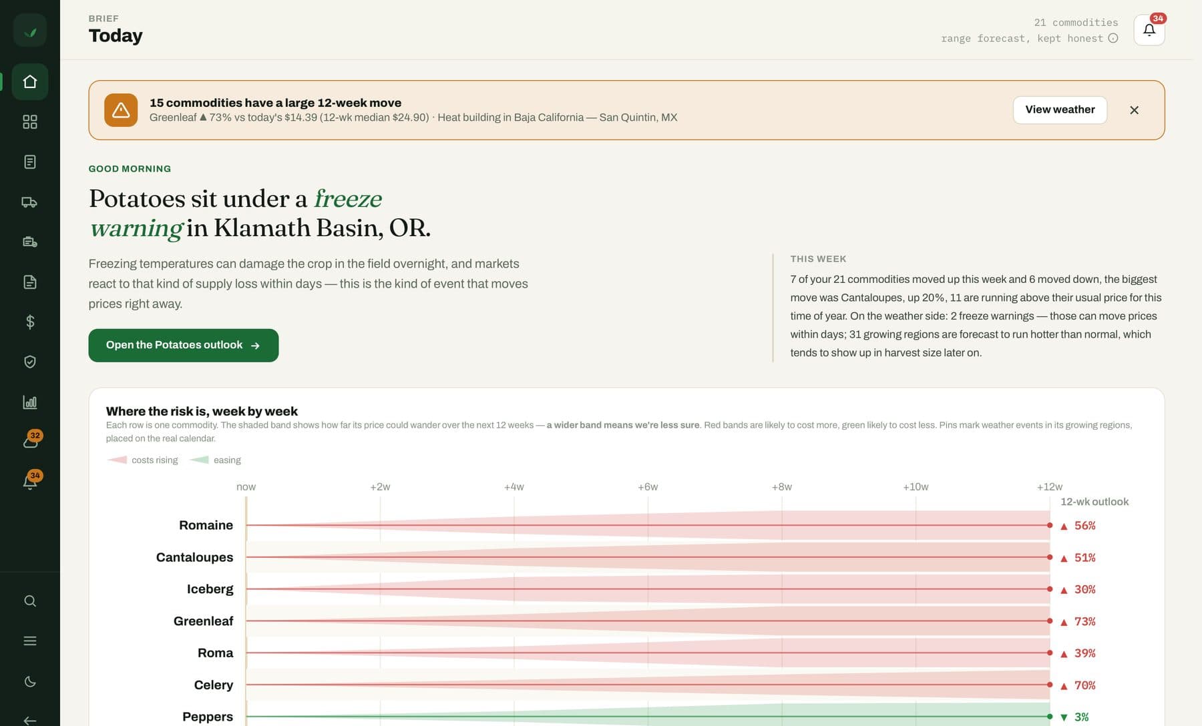Click the Iceberg commodity row label
The image size is (1202, 726).
(210, 589)
